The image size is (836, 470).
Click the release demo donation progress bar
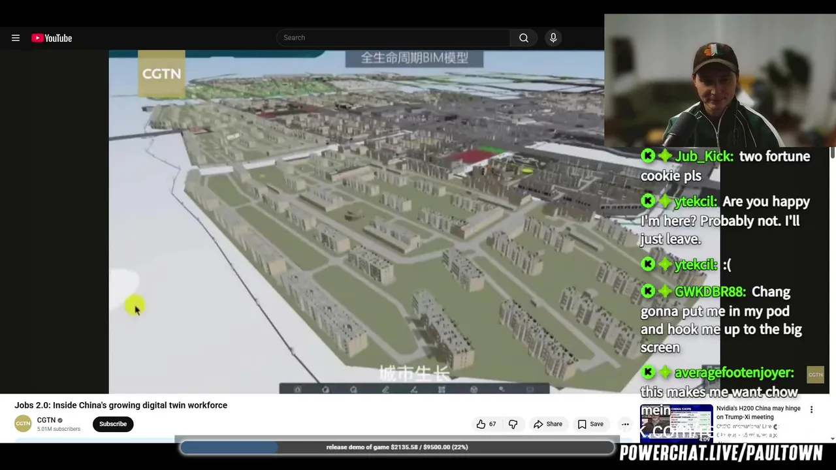pos(397,447)
